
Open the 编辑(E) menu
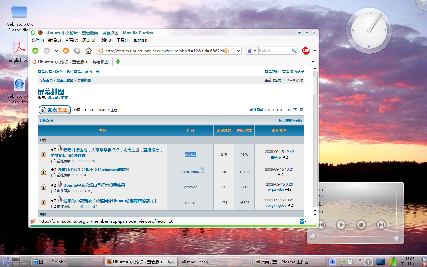coord(54,40)
